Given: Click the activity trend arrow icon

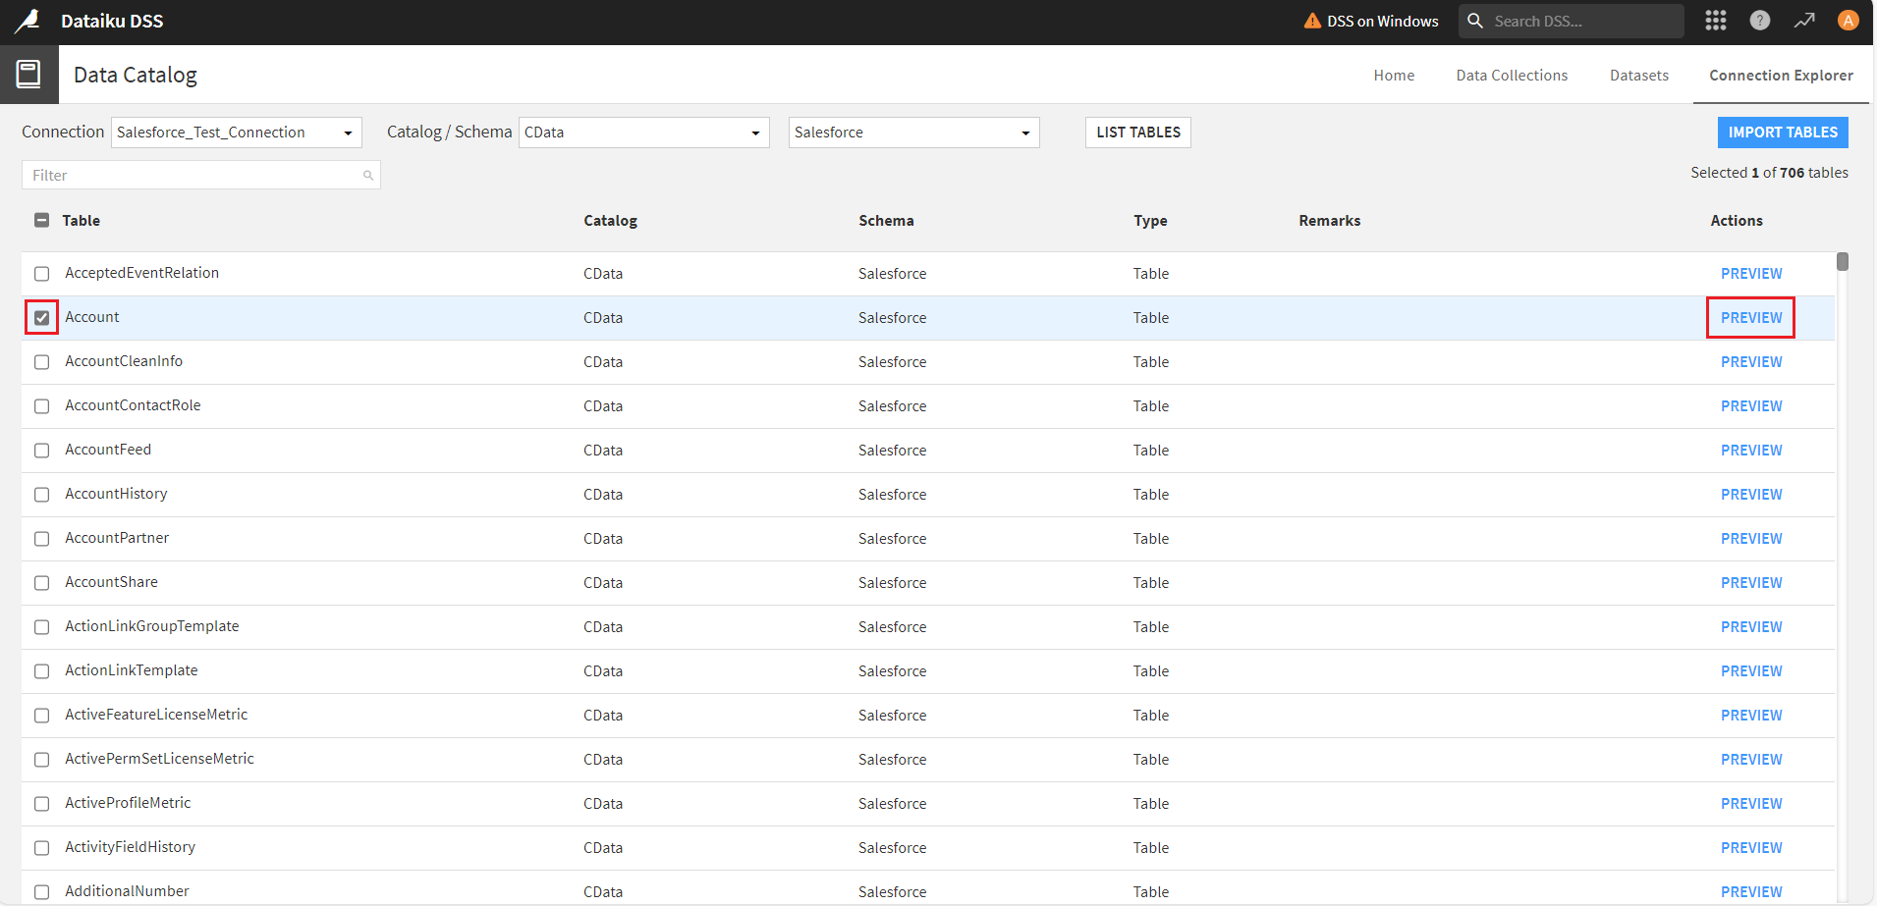Looking at the screenshot, I should pyautogui.click(x=1804, y=21).
